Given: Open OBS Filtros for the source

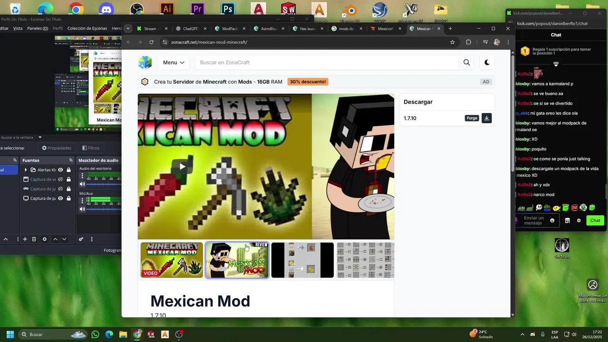Looking at the screenshot, I should (x=91, y=148).
